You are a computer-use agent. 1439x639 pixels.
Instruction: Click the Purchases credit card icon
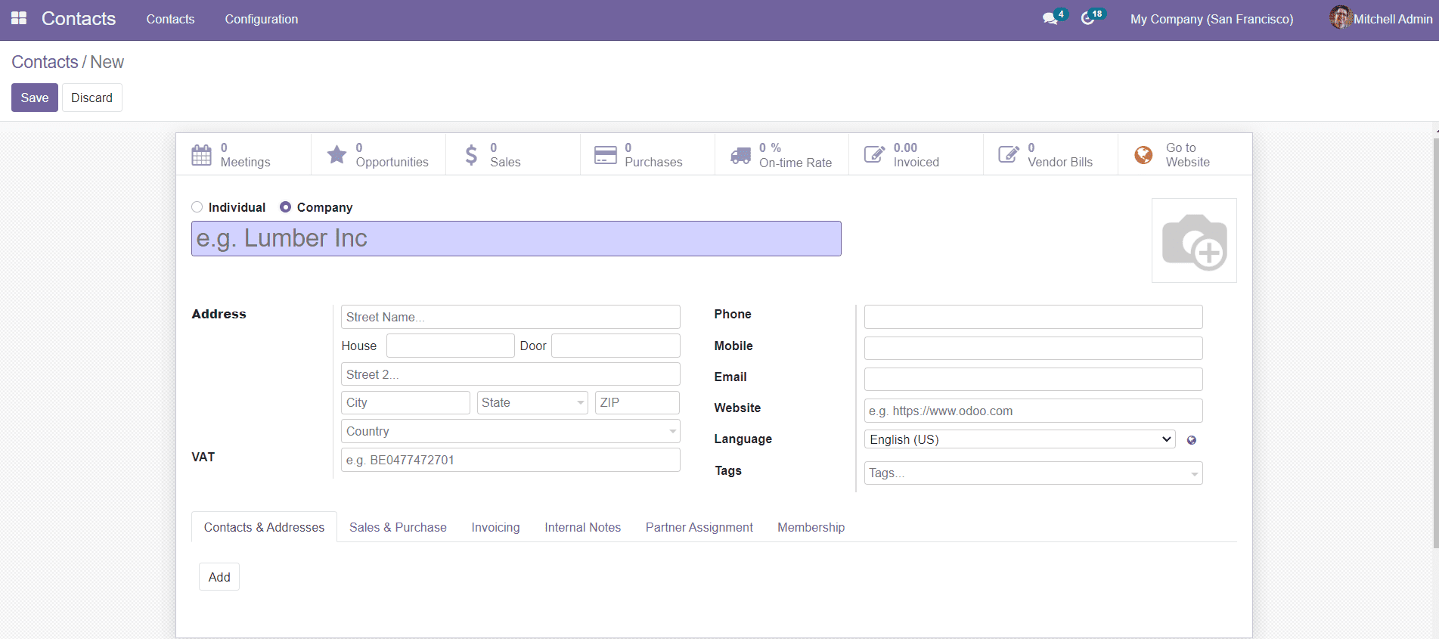click(x=606, y=155)
